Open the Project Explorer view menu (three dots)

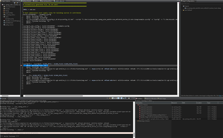point(20,3)
